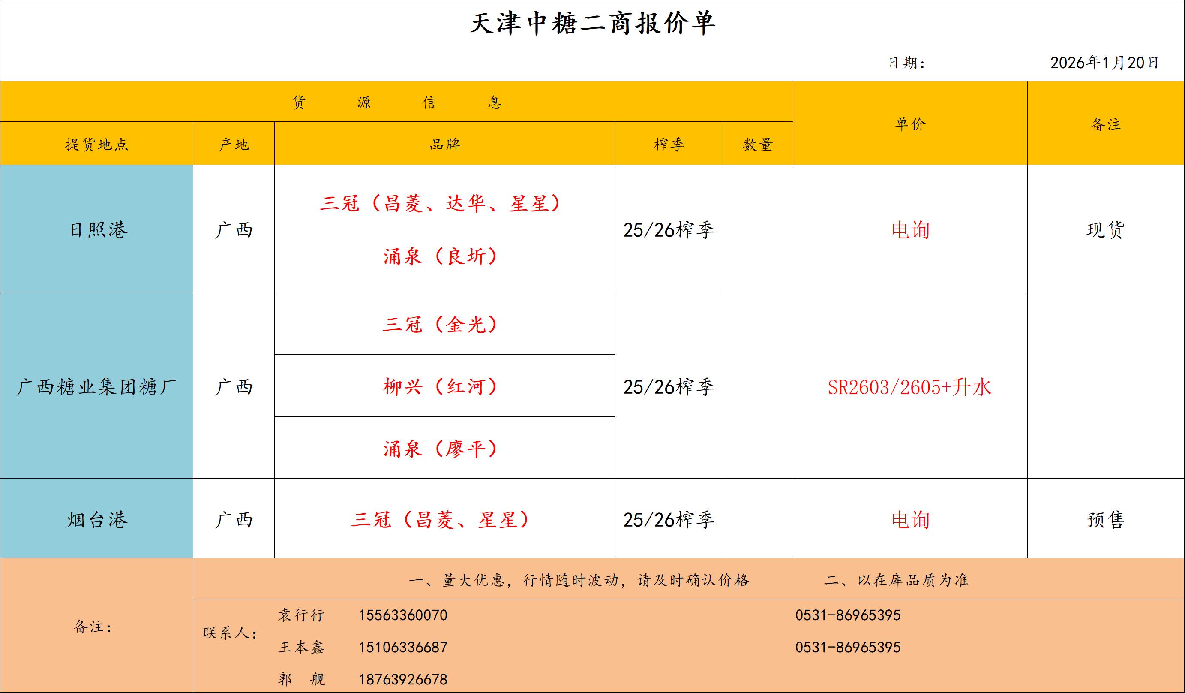Click the 烟台港 cell
1185x693 pixels.
pos(96,519)
